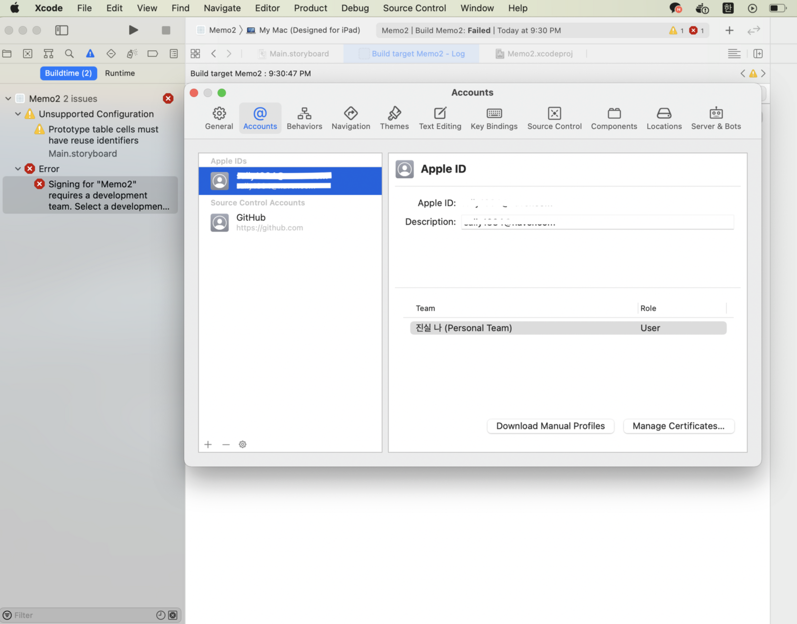The image size is (797, 624).
Task: Click the Run (play) button in Xcode toolbar
Action: tap(133, 30)
